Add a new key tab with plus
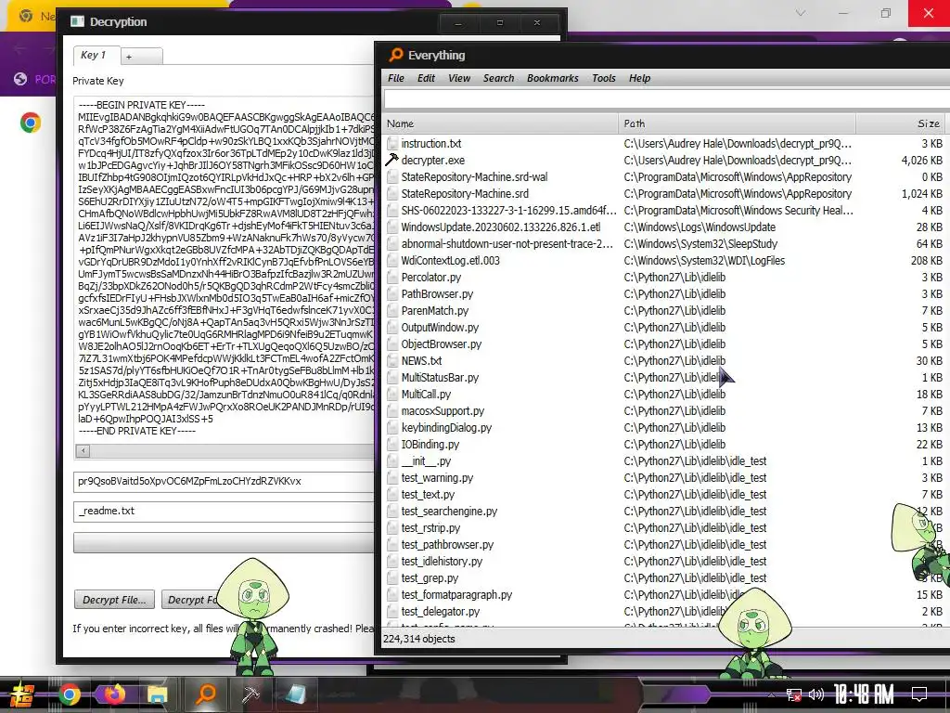Image resolution: width=950 pixels, height=713 pixels. point(141,57)
